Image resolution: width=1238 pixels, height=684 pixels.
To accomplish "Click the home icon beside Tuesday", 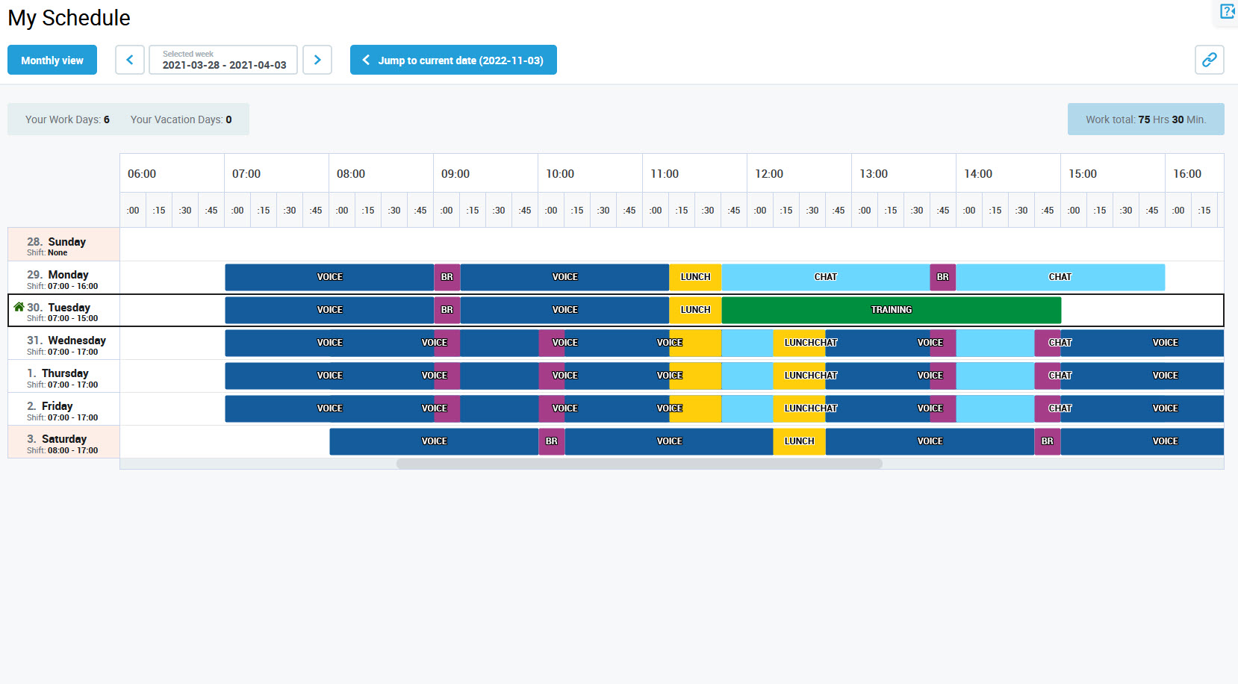I will 19,307.
